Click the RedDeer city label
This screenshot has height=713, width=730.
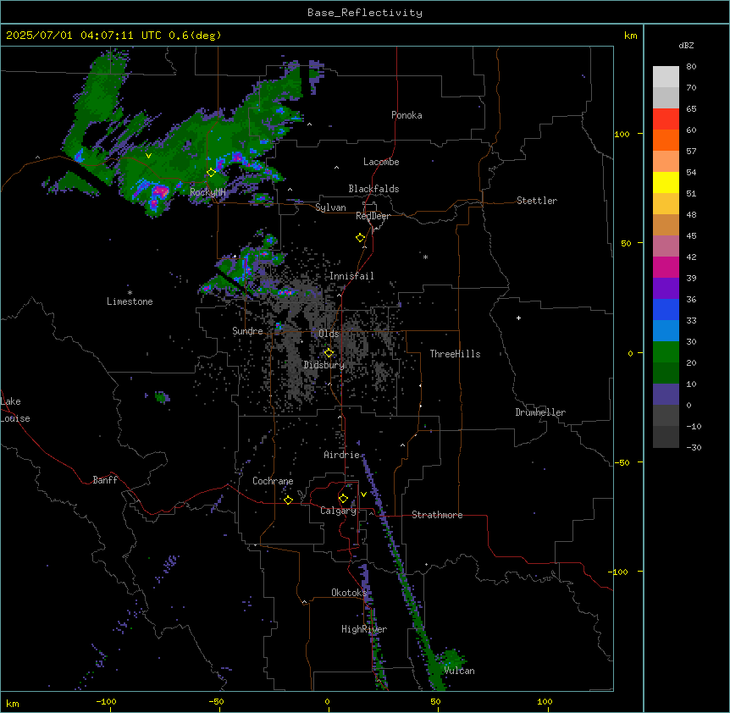373,216
